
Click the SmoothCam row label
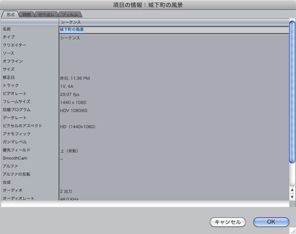pyautogui.click(x=15, y=158)
